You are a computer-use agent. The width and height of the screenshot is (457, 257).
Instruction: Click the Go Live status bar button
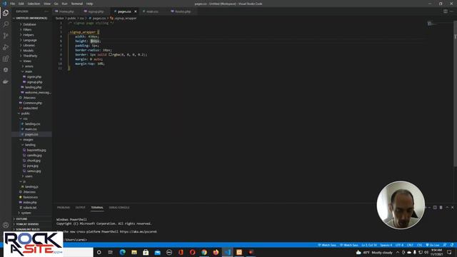point(433,245)
